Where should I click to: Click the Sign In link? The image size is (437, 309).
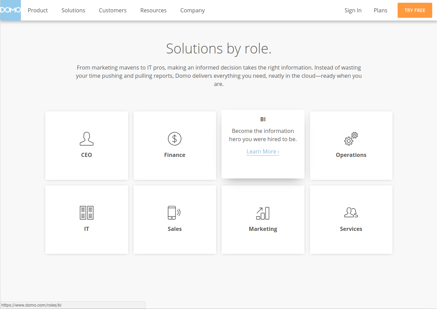353,10
